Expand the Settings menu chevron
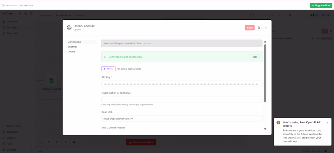Viewport: 334px width, 153px height. click(32, 150)
